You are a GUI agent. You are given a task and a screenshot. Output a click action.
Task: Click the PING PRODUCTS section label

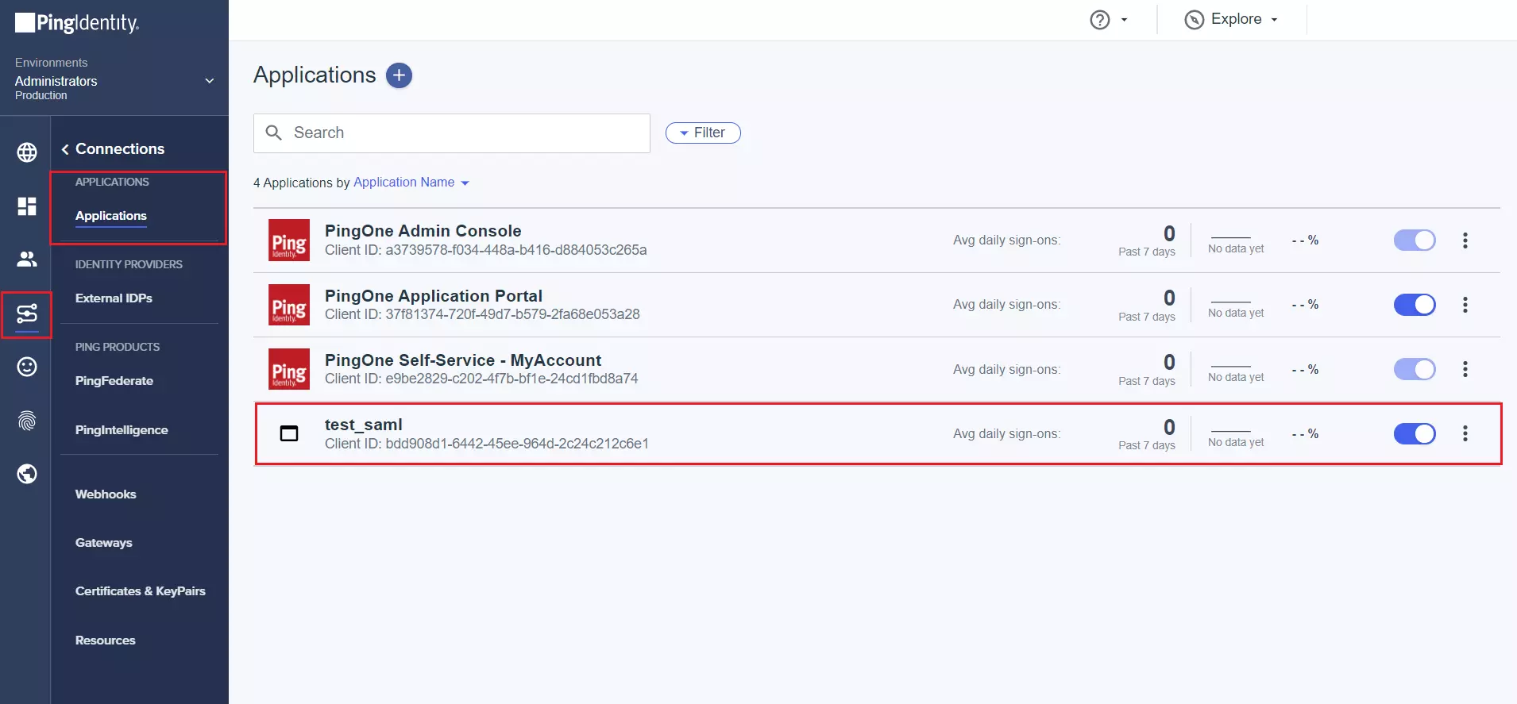click(118, 347)
